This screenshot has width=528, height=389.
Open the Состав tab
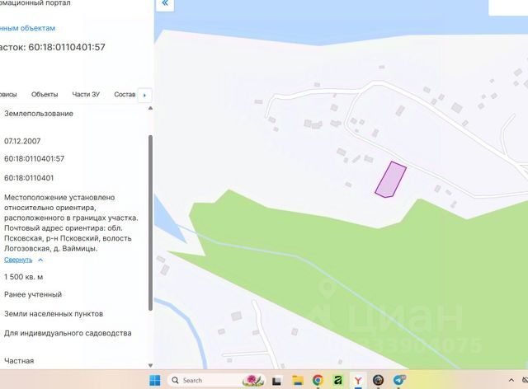[125, 95]
